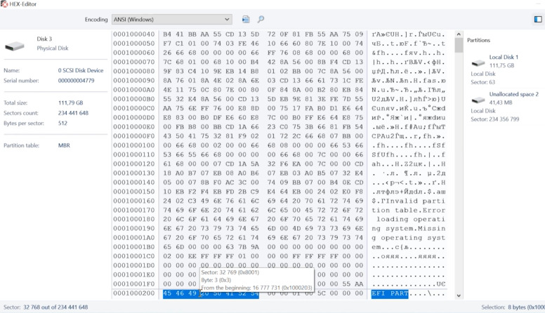Select Unallocated space 2 drive icon
Viewport: 545px width, 313px height.
coord(478,100)
